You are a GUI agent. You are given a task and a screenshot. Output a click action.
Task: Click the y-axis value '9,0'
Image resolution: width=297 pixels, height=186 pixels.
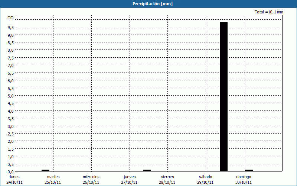[11, 35]
